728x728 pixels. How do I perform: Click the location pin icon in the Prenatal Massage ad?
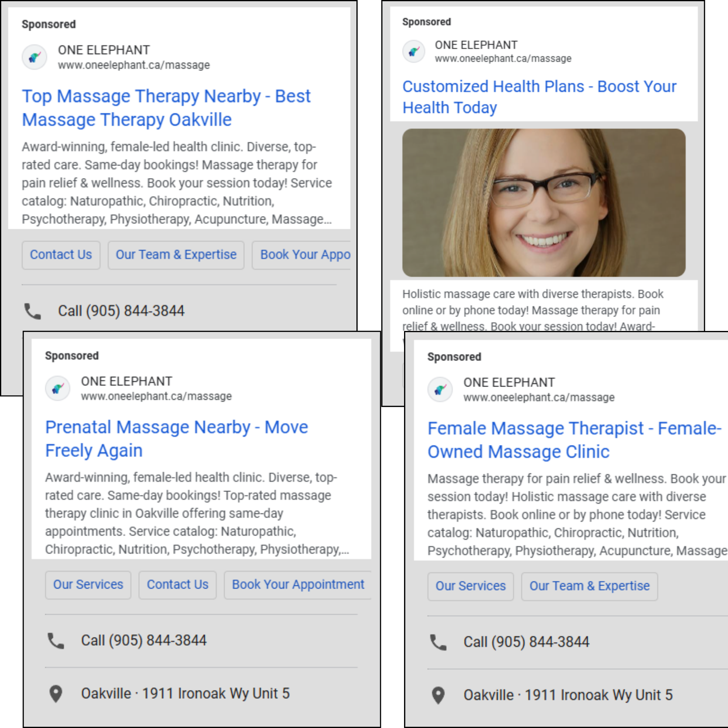56,694
